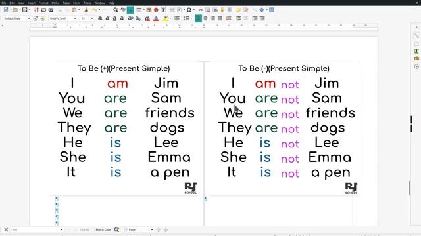Toggle the Subscript button

click(138, 18)
